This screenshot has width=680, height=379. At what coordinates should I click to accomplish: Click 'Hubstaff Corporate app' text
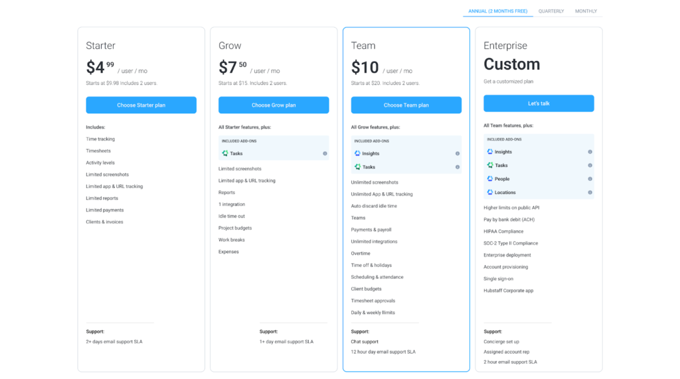(x=508, y=291)
